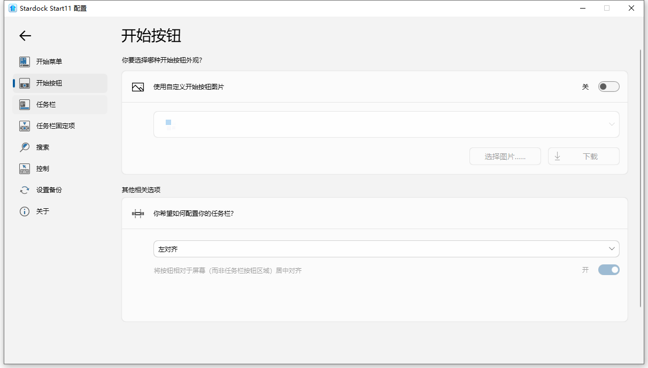648x368 pixels.
Task: Click the Taskbar Pins (任务栏固定项) icon
Action: pos(24,126)
